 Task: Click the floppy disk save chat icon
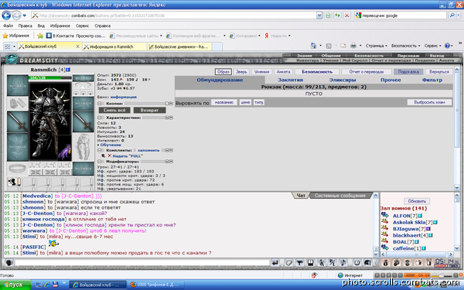pos(310,262)
